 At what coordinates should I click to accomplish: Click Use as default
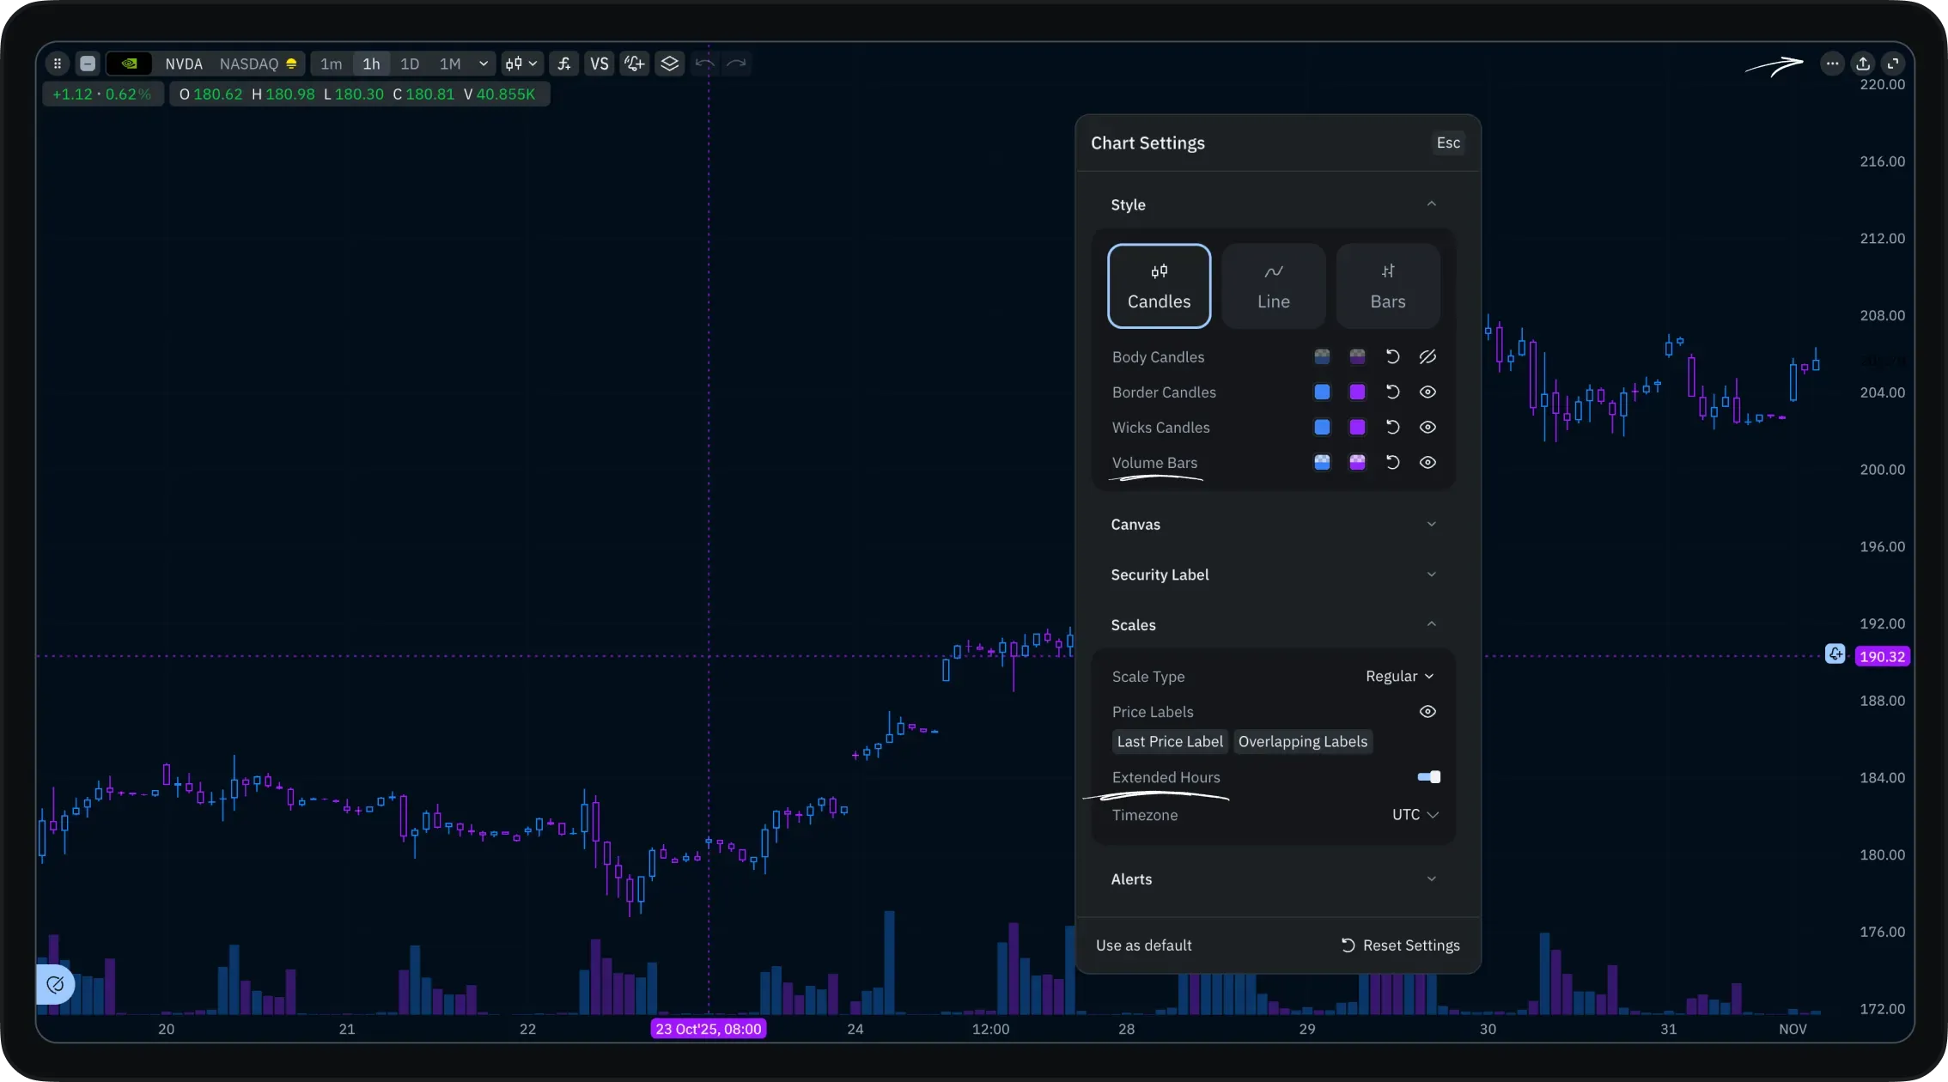[1143, 945]
